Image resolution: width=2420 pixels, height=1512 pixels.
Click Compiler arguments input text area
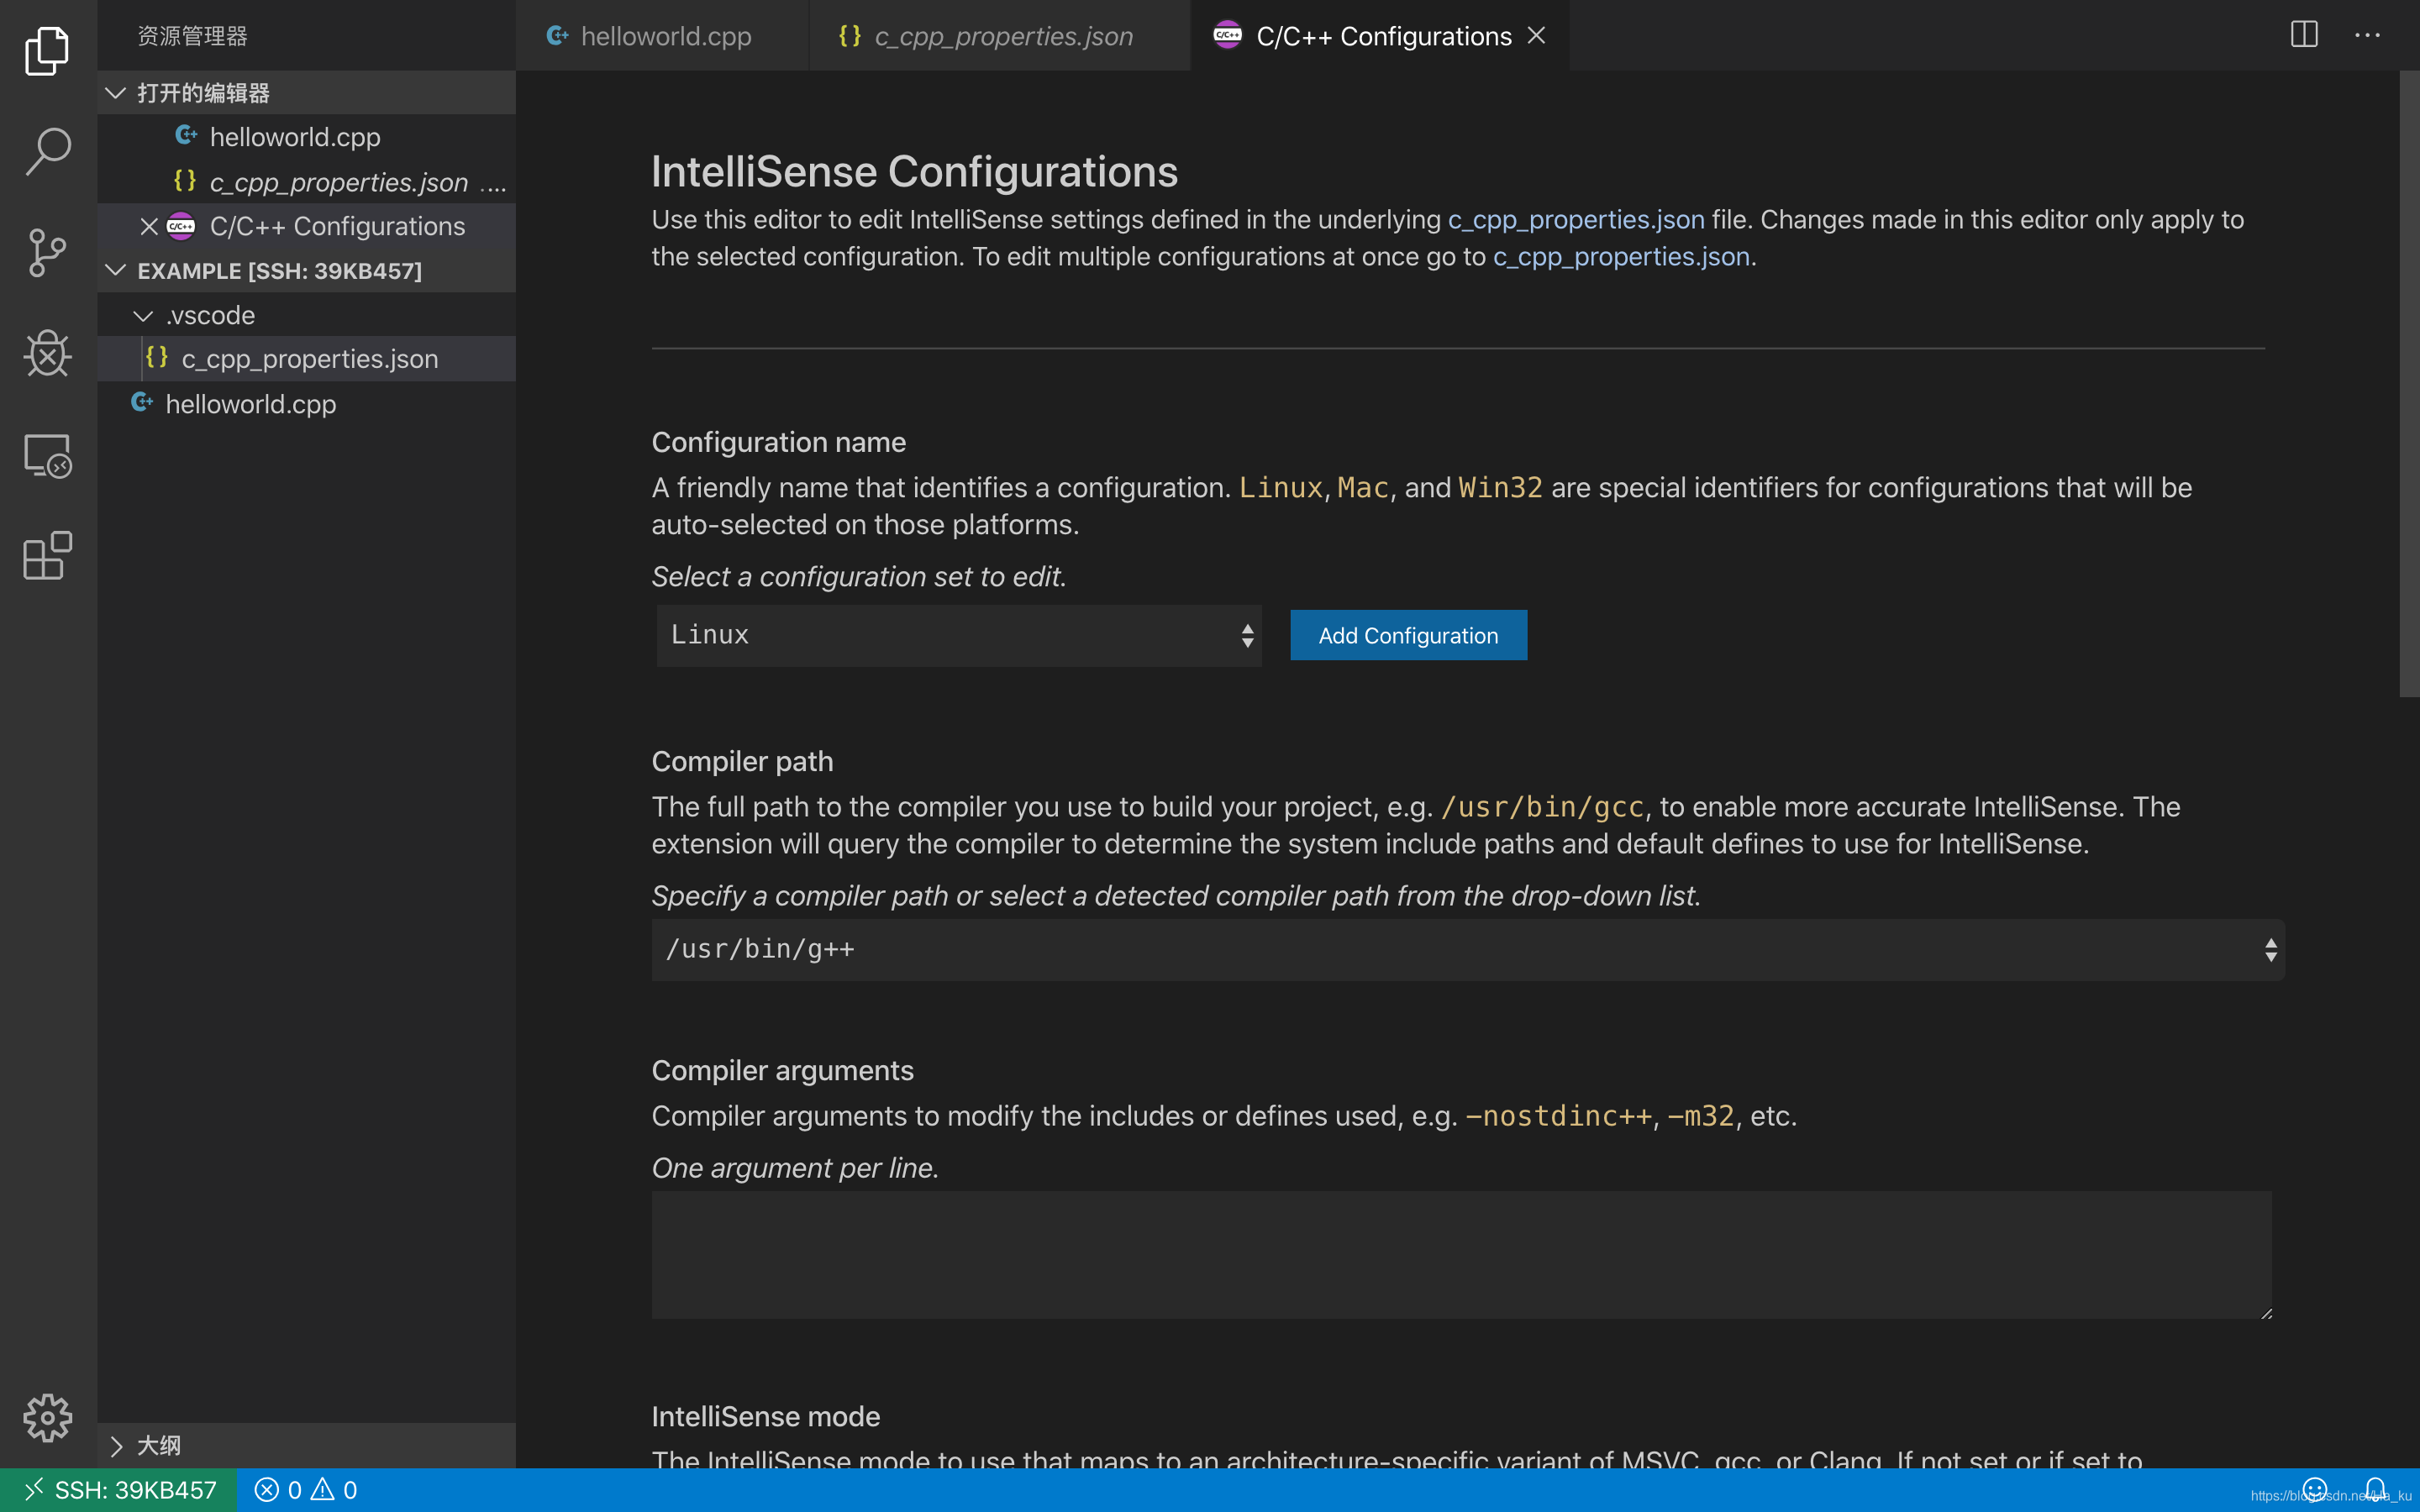(1460, 1256)
